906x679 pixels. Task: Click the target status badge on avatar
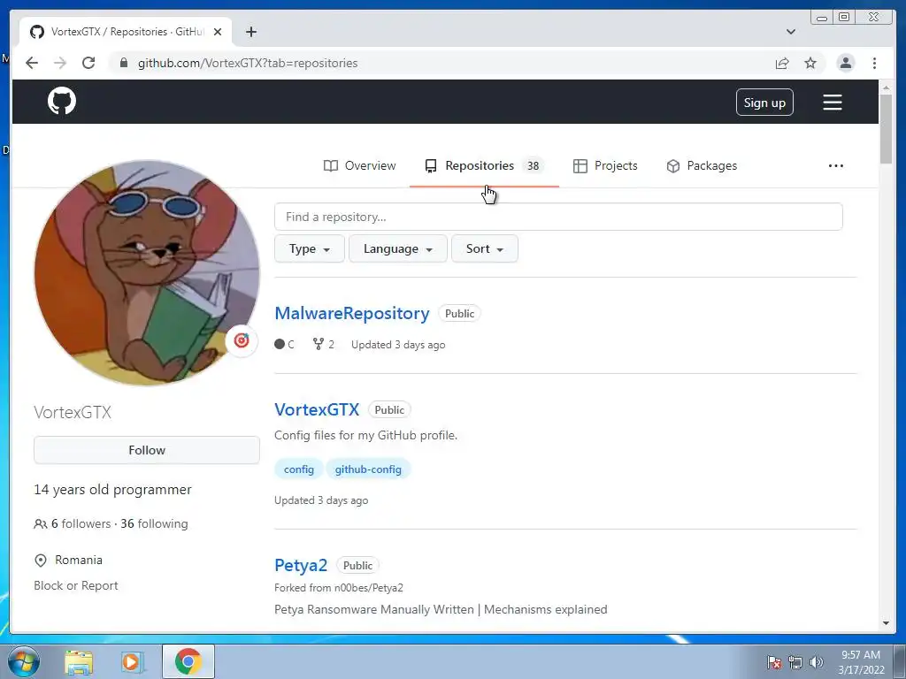click(241, 340)
